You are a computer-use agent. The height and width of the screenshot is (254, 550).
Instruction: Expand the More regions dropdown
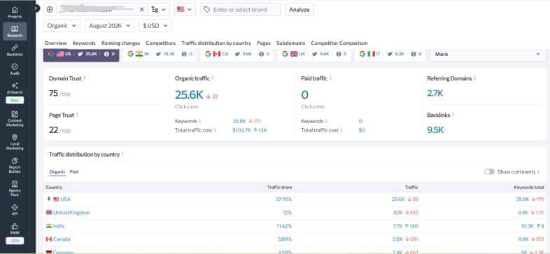[488, 55]
